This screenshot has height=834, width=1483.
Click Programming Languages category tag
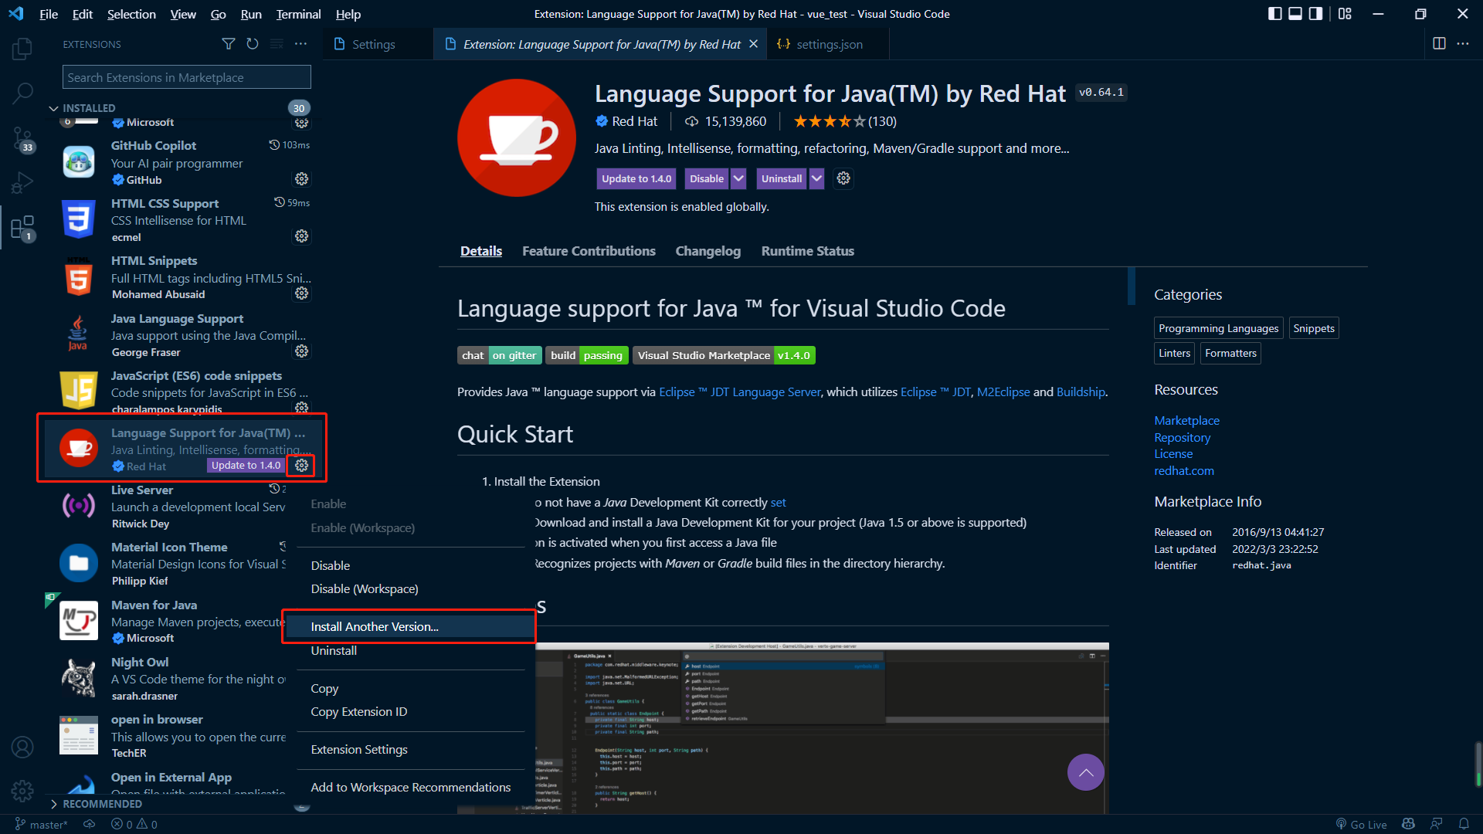[x=1218, y=328]
